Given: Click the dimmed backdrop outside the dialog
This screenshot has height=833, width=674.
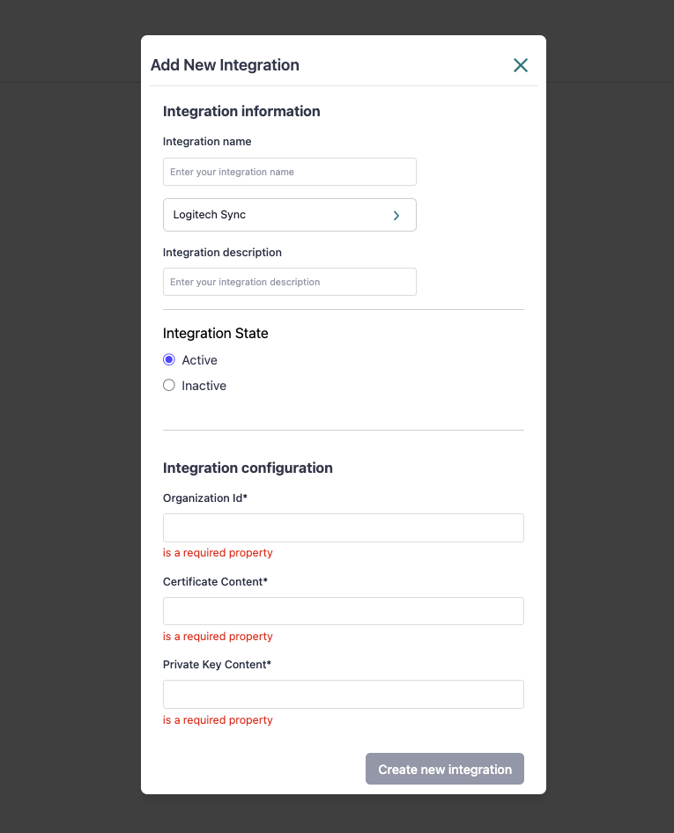Looking at the screenshot, I should tap(70, 440).
